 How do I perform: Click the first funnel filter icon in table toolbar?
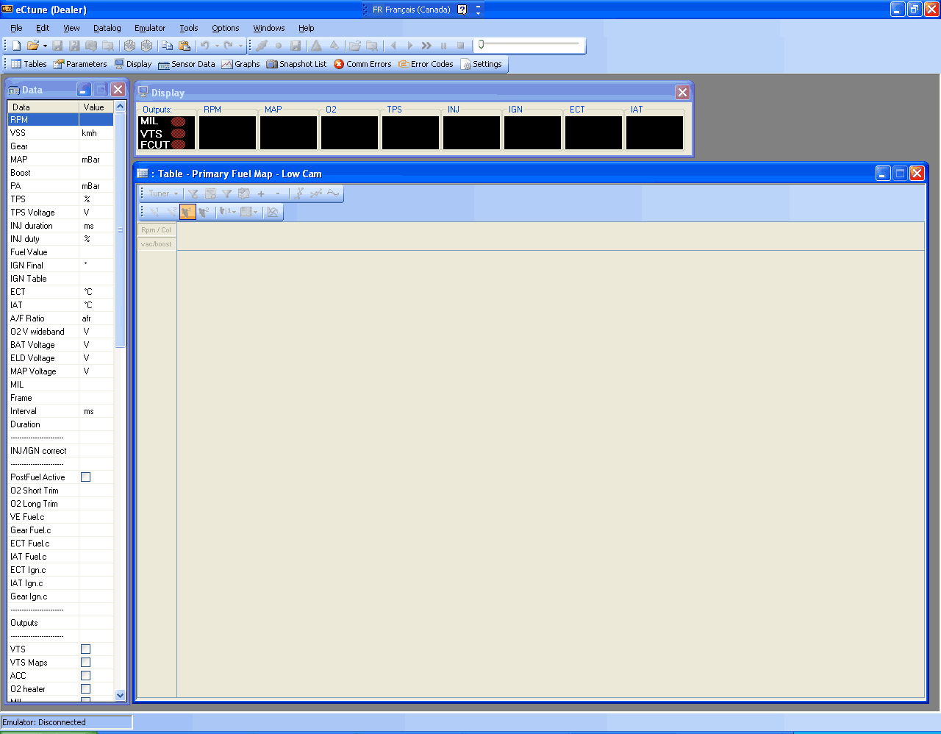(193, 194)
